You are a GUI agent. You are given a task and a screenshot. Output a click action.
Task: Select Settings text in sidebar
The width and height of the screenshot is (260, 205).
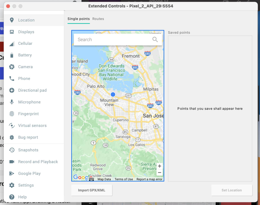click(26, 185)
